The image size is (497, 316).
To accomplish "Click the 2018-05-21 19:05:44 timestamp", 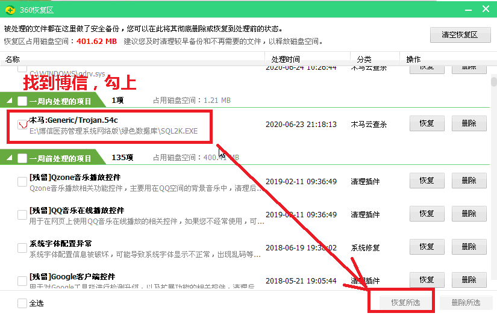I will point(301,281).
